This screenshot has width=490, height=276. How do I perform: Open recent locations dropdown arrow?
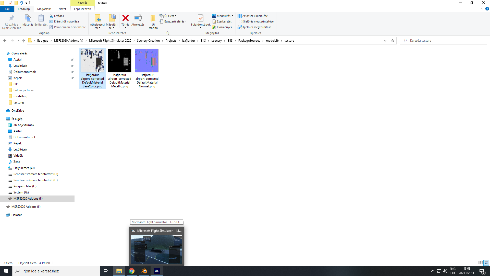[x=18, y=41]
